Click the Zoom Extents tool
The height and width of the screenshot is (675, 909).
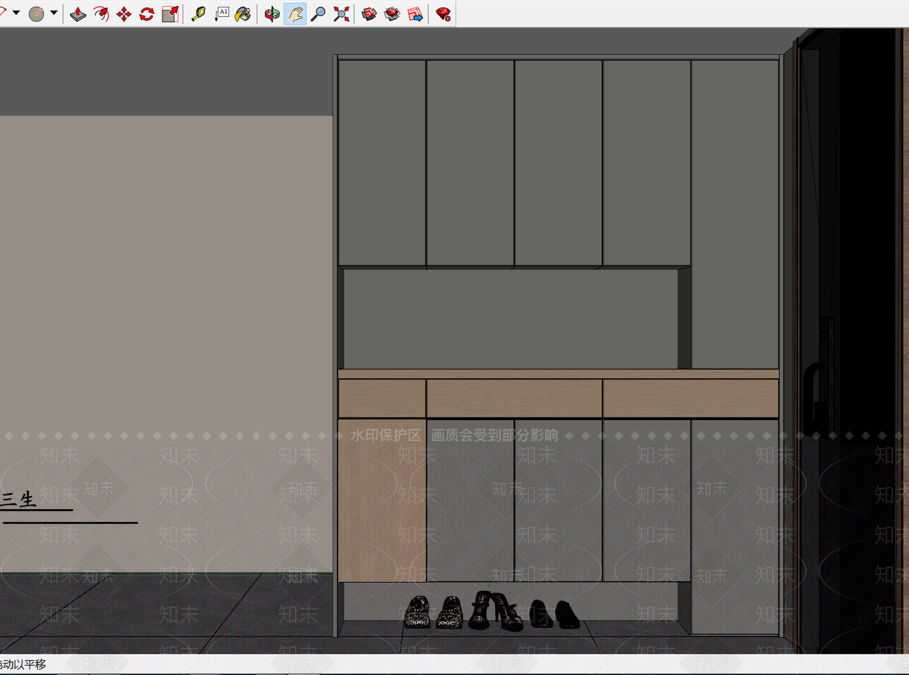tap(341, 14)
